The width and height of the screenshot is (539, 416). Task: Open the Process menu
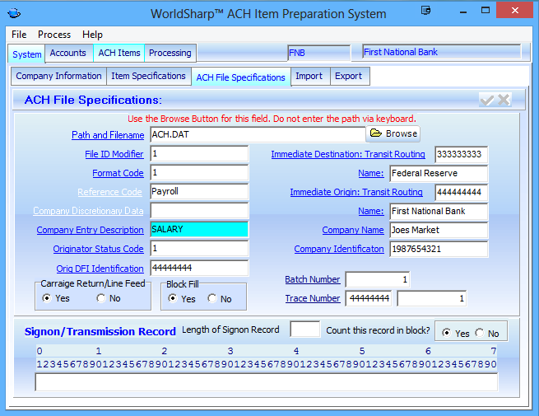[x=54, y=35]
